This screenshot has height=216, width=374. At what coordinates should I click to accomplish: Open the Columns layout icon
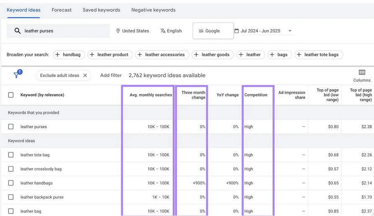pyautogui.click(x=362, y=72)
